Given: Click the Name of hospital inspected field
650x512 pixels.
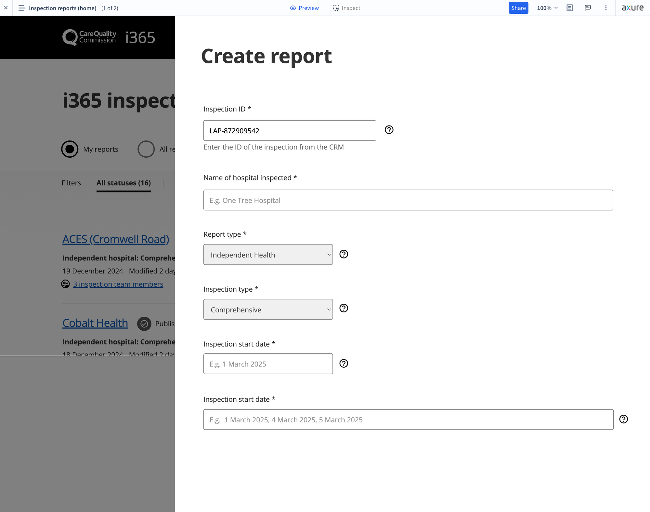Looking at the screenshot, I should pos(408,200).
